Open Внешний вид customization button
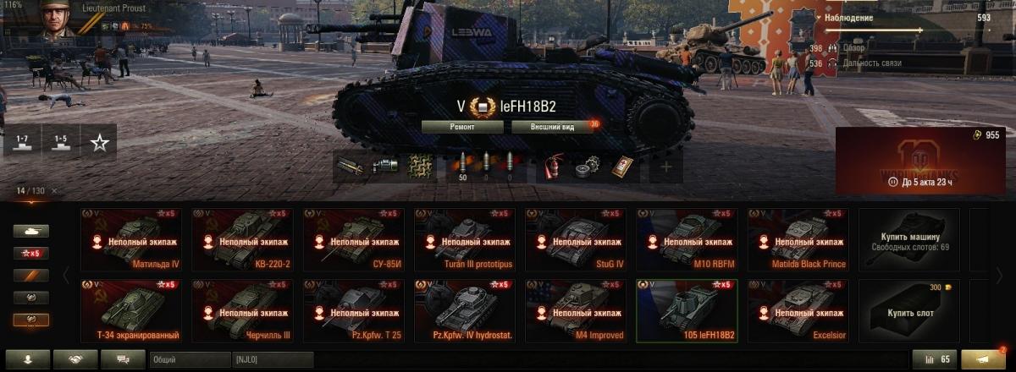1016x372 pixels. click(x=553, y=127)
